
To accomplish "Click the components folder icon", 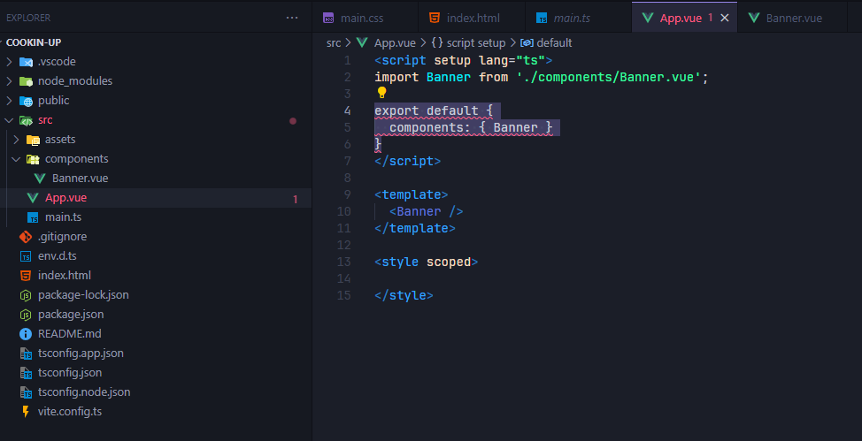I will 33,159.
